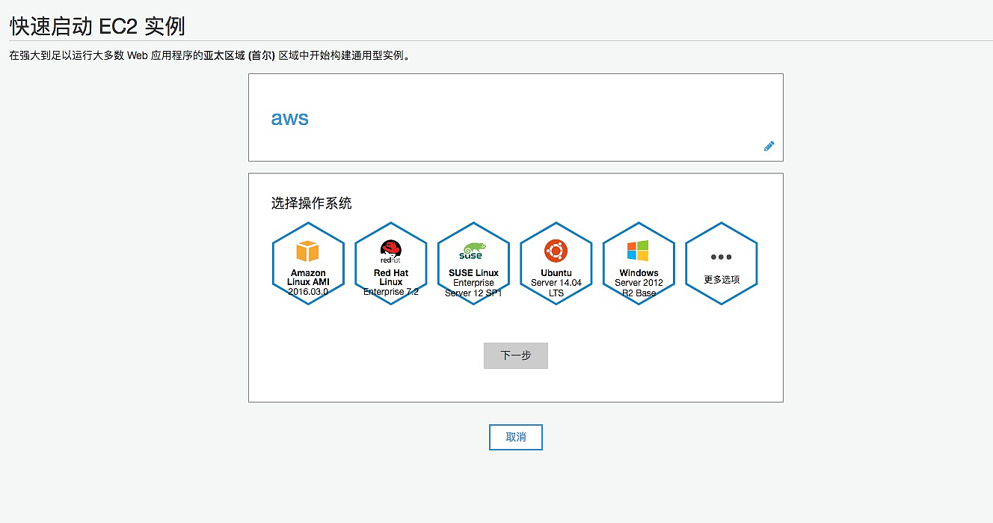Click the orange Ubuntu circle logo
Screen dimensions: 993x523
pos(556,251)
